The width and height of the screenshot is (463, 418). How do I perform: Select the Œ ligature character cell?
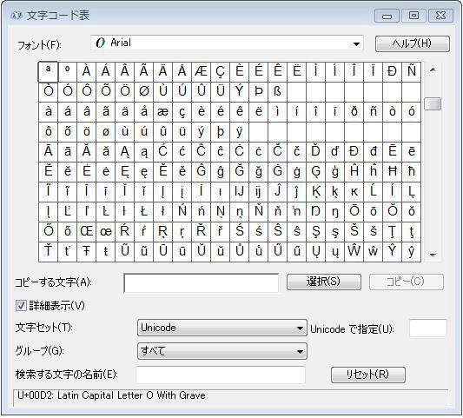(87, 231)
